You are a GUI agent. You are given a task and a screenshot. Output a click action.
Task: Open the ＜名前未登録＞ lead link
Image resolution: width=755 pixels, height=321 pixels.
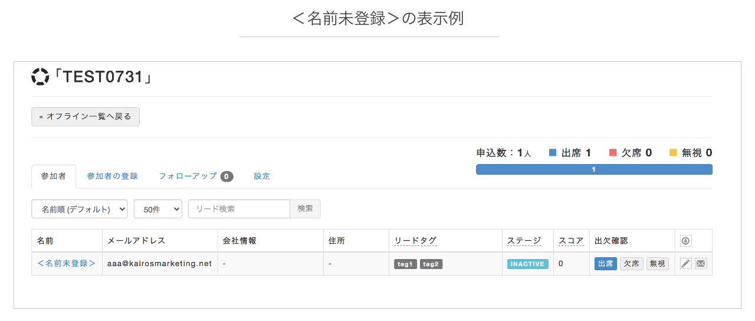pyautogui.click(x=67, y=264)
